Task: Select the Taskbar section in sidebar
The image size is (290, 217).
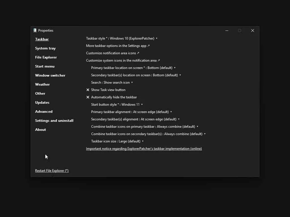Action: 42,39
